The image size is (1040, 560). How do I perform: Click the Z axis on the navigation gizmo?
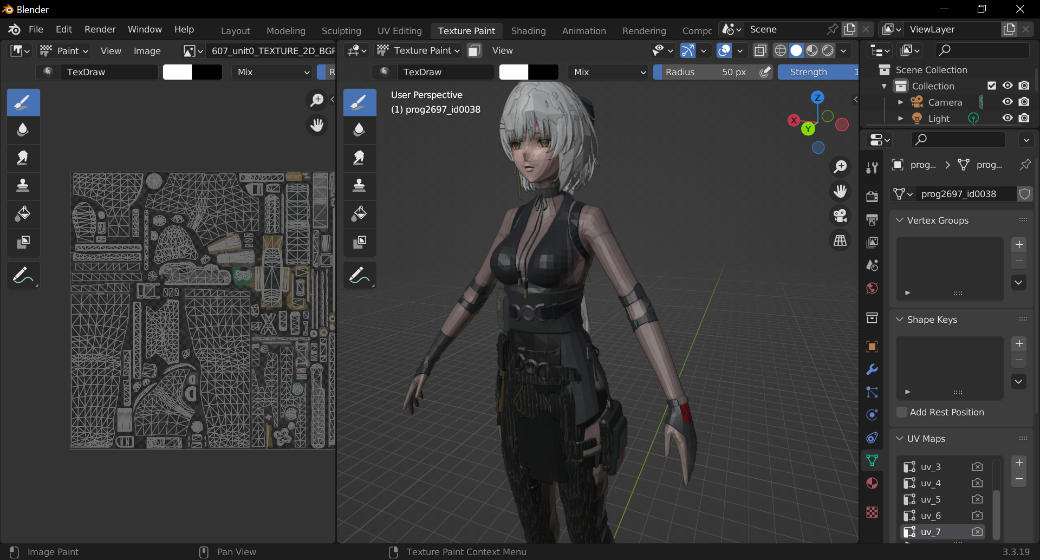[x=817, y=97]
